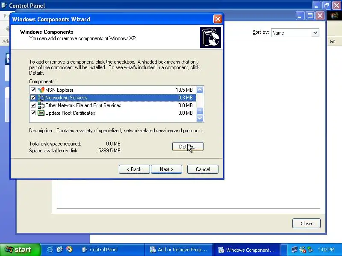Click the 1:02 PM clock

tap(326, 250)
